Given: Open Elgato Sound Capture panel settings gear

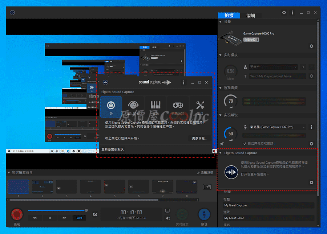Looking at the screenshot, I should click(x=311, y=182).
